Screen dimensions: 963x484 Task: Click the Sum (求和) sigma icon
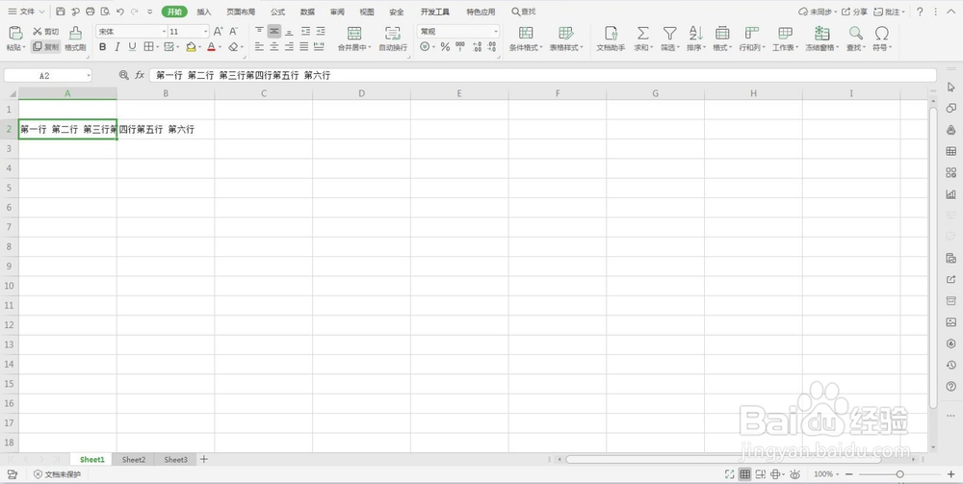(x=643, y=33)
